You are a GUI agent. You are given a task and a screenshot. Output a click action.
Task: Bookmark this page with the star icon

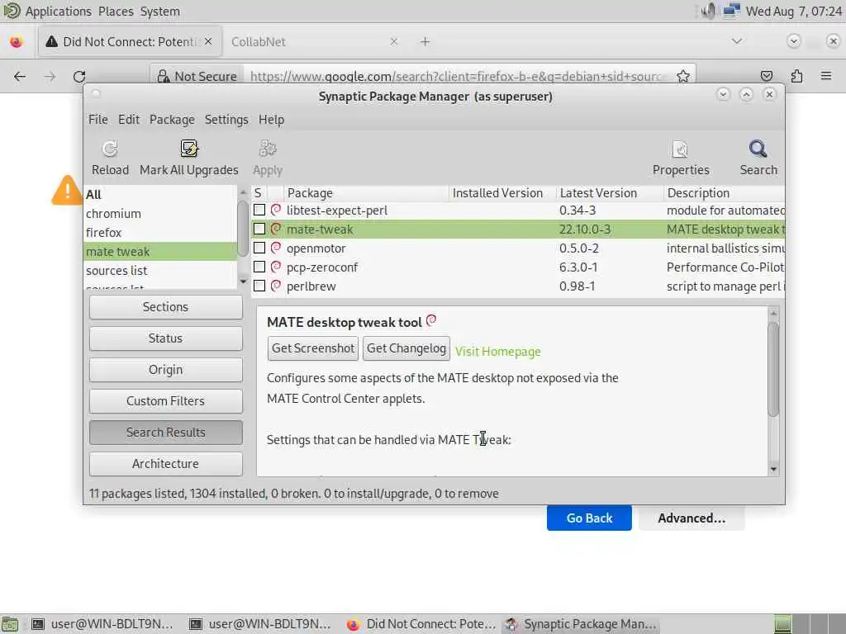(683, 76)
